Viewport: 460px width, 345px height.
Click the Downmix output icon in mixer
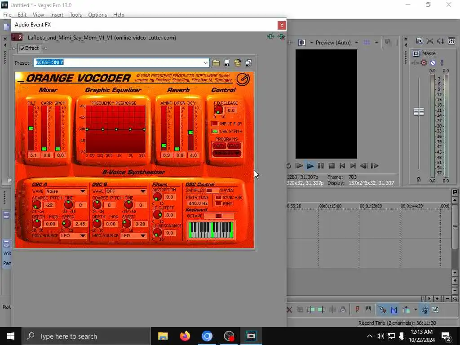tap(430, 41)
